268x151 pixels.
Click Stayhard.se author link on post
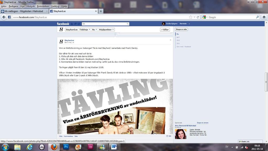[x=69, y=40]
